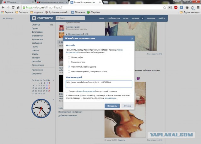This screenshot has width=201, height=144.
Task: Close the clock widget with x
Action: pos(53,99)
